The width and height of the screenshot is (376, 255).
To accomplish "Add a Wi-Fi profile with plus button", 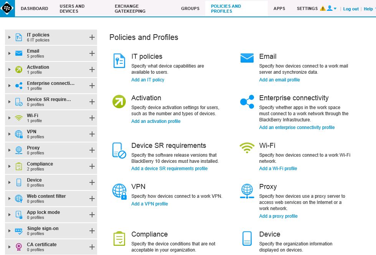I will (x=92, y=118).
